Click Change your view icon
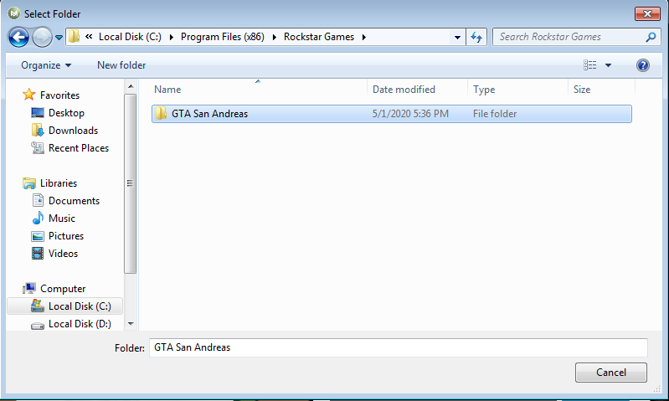669x401 pixels. pos(590,64)
